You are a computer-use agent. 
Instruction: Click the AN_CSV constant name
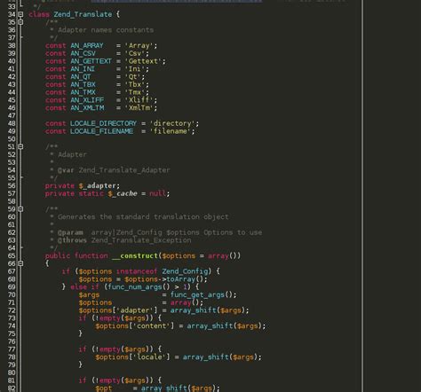coord(83,53)
